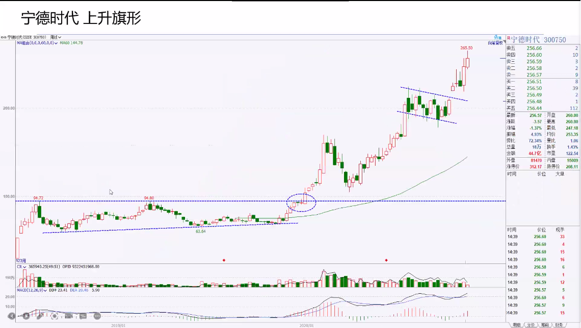Click the 现手 column header
The image size is (581, 328).
coord(560,230)
